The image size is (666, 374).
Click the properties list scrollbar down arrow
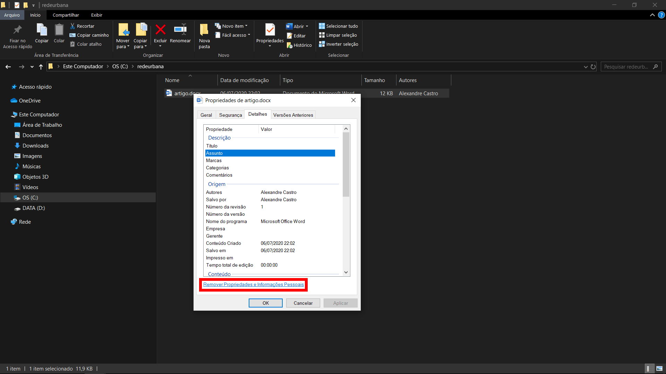point(346,272)
